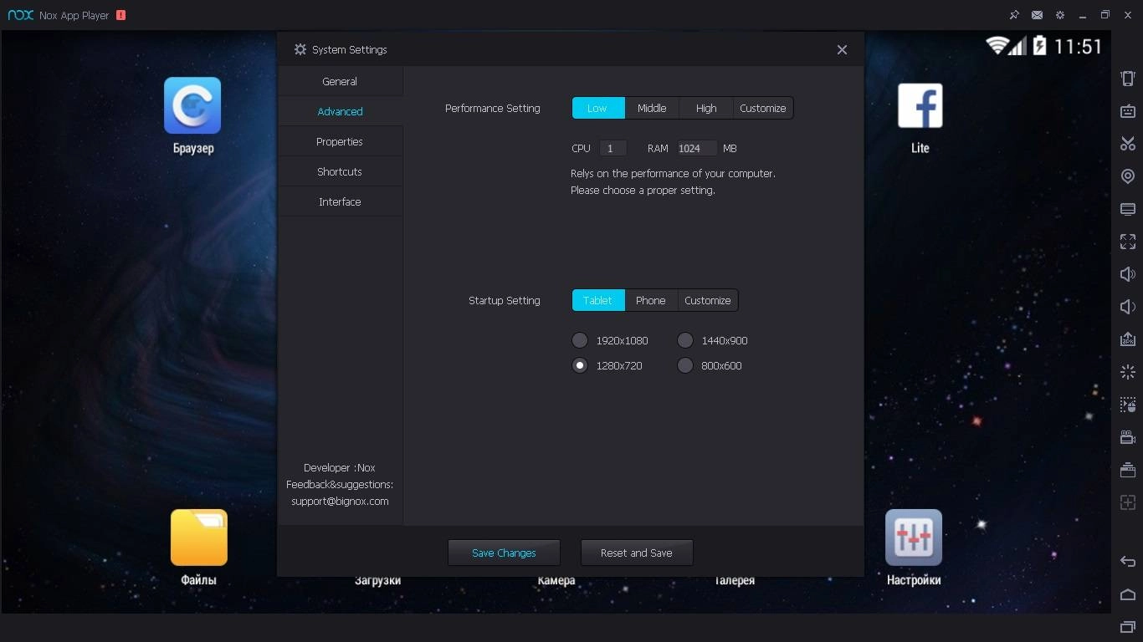Screen dimensions: 1143x642
Task: Launch the Facebook Lite app
Action: point(920,117)
